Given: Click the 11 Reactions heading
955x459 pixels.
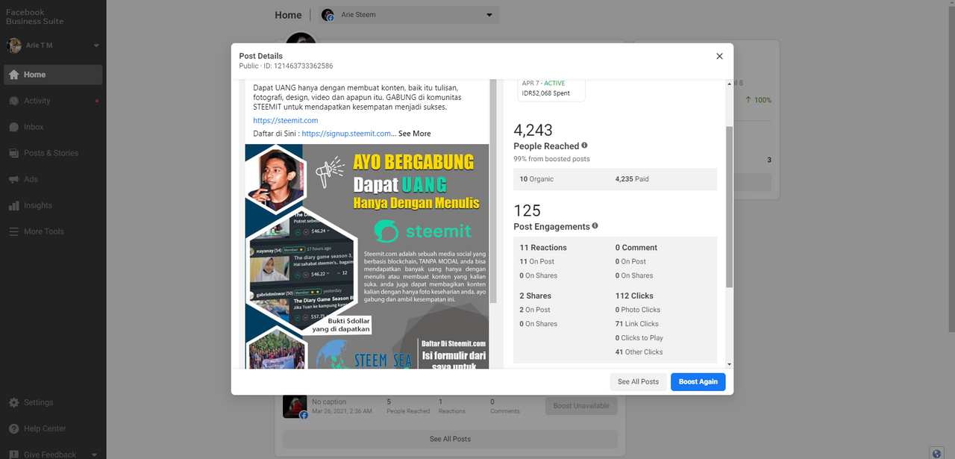Looking at the screenshot, I should point(543,248).
